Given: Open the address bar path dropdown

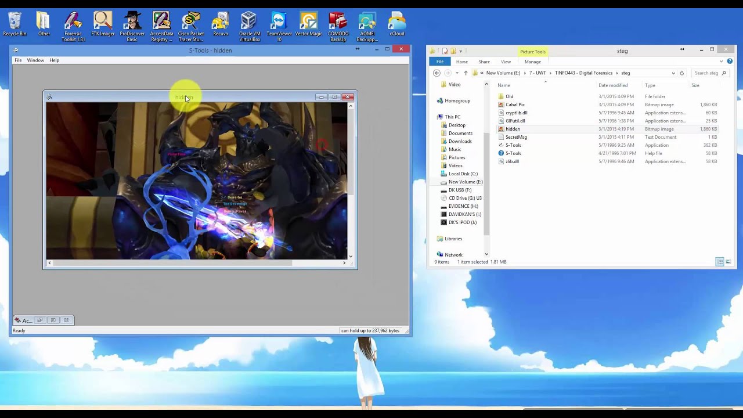Looking at the screenshot, I should [673, 73].
